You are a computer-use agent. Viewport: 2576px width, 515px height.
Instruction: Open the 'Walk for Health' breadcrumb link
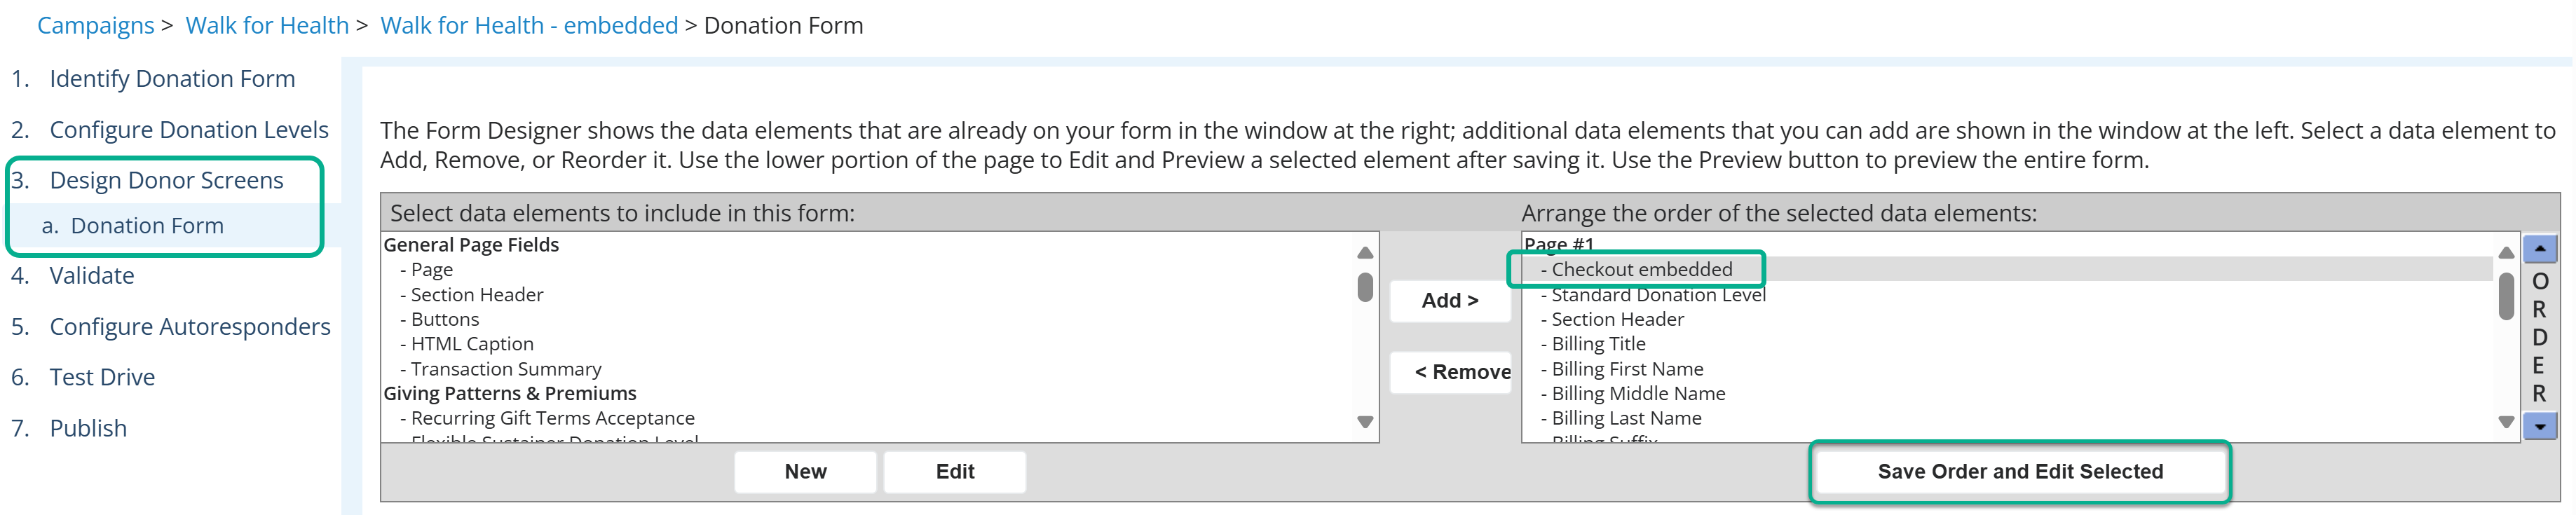tap(267, 25)
